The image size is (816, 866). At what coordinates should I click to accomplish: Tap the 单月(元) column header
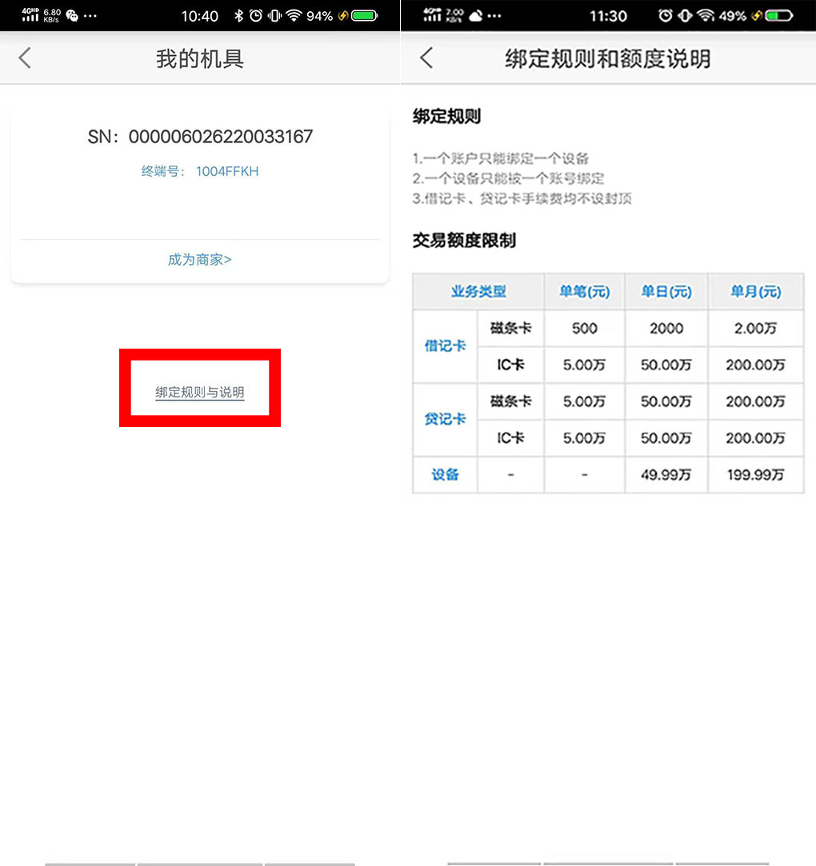click(x=755, y=291)
